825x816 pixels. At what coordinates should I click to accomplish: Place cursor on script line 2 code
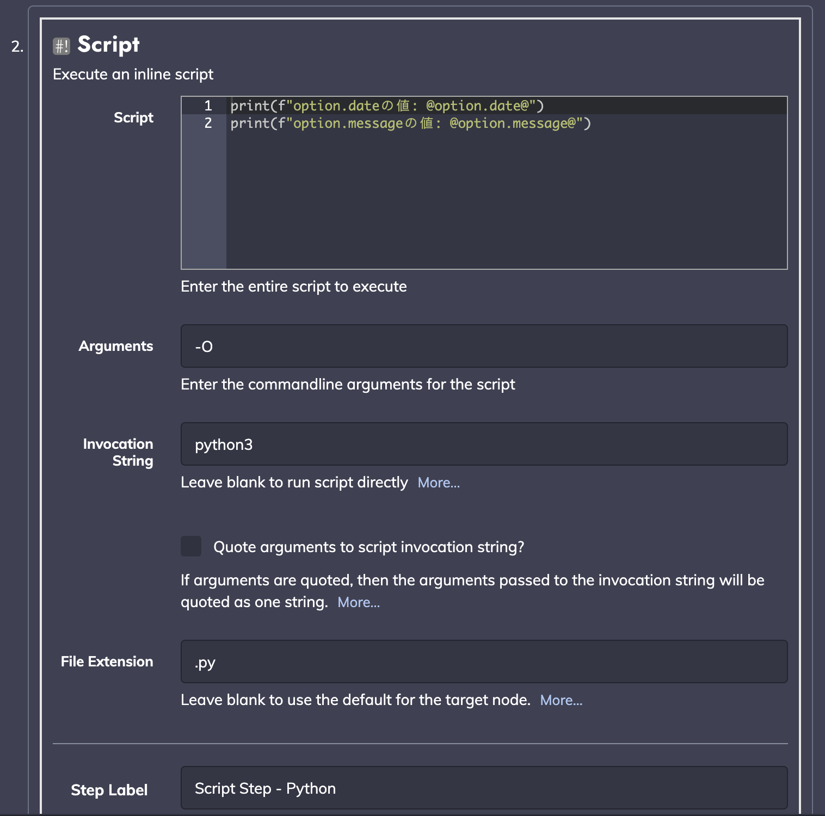[x=410, y=123]
